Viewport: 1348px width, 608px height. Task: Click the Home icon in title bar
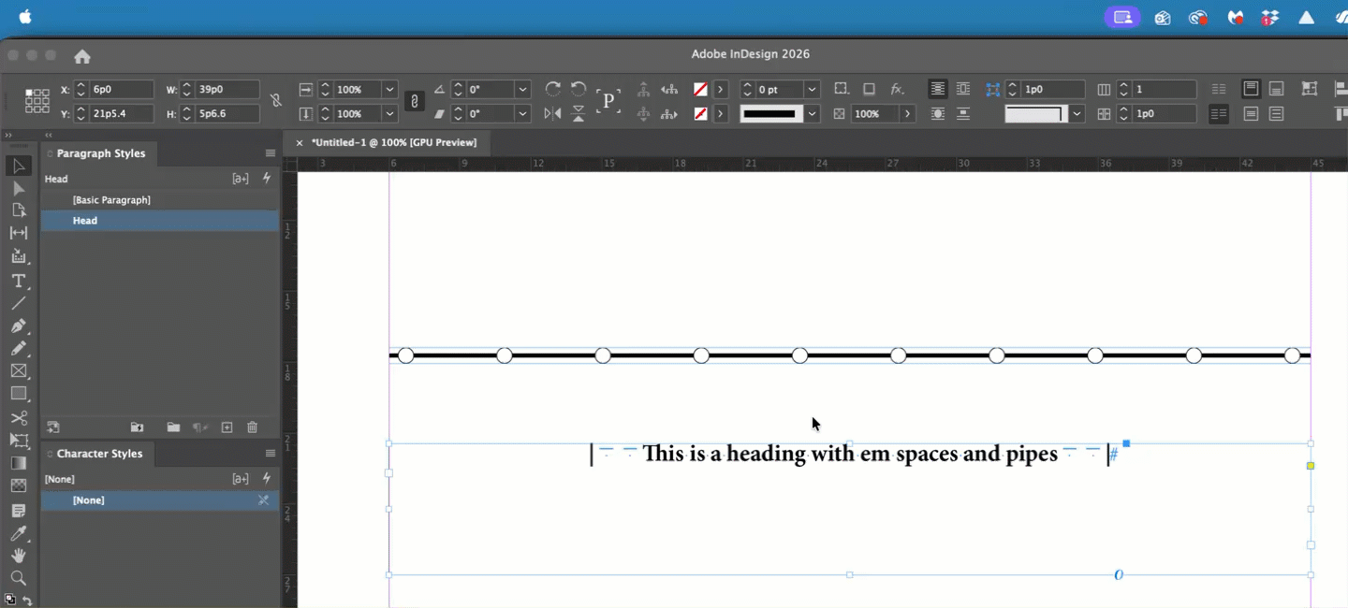(x=82, y=56)
